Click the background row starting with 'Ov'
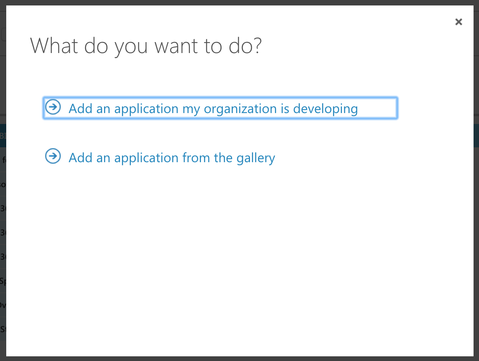Image resolution: width=479 pixels, height=361 pixels. (3, 305)
